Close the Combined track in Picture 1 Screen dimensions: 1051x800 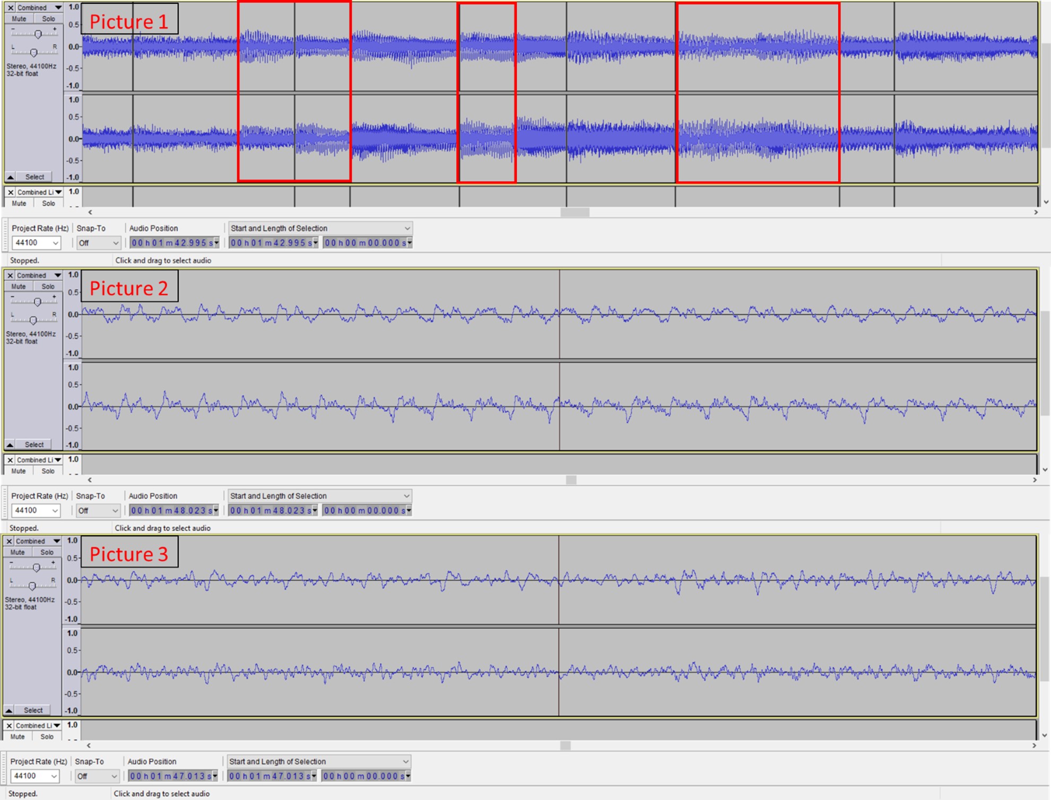coord(11,7)
